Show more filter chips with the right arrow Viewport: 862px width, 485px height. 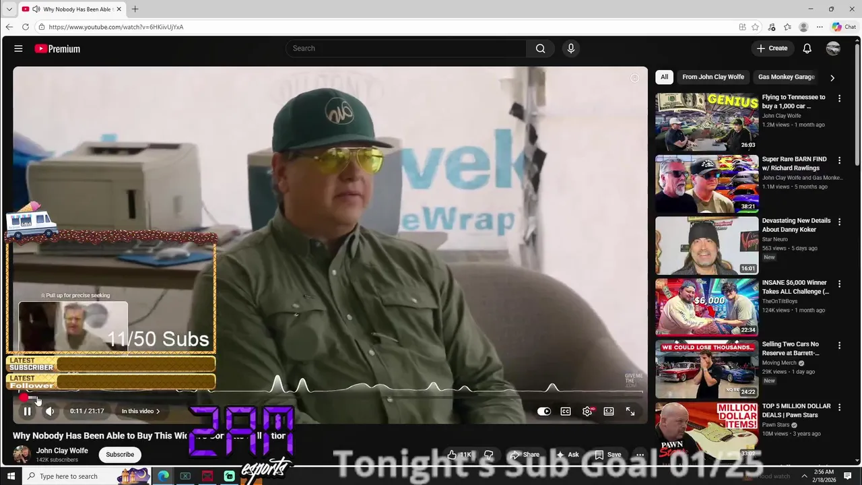point(832,77)
